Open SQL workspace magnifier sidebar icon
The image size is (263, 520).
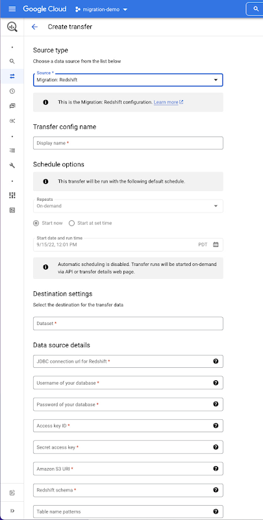click(12, 61)
